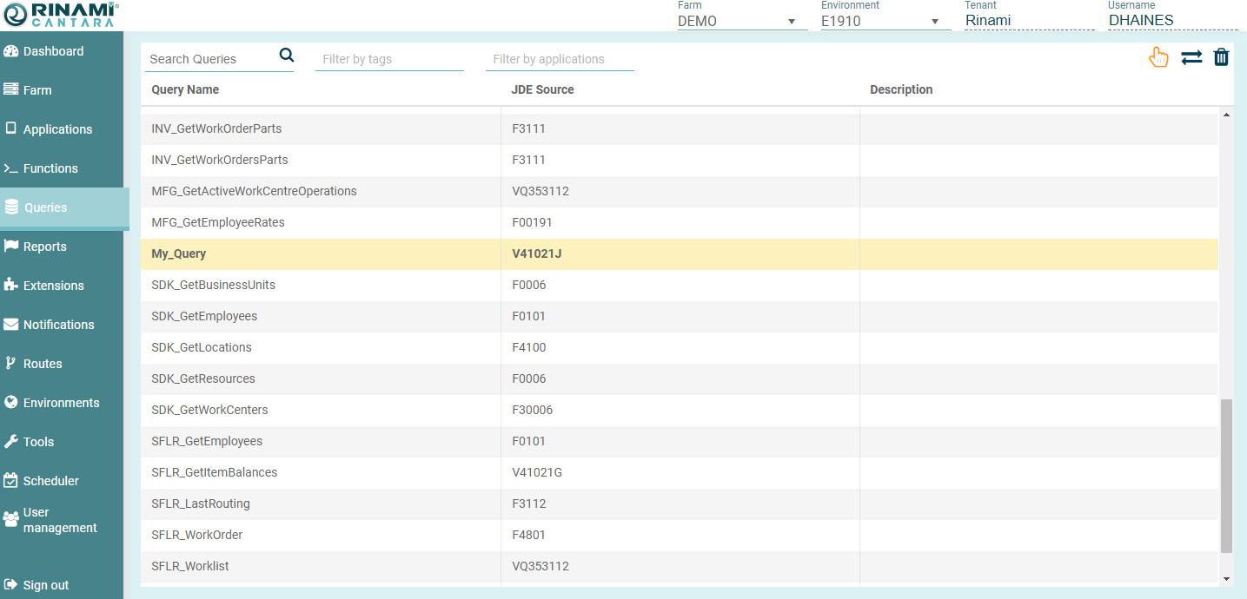Viewport: 1247px width, 599px height.
Task: Select the SFLR_GetItemBalances query
Action: pos(215,473)
